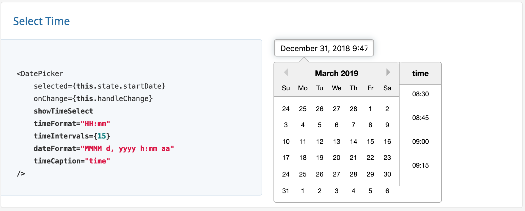This screenshot has width=525, height=211.
Task: Select March 7 on the calendar
Action: coord(353,125)
